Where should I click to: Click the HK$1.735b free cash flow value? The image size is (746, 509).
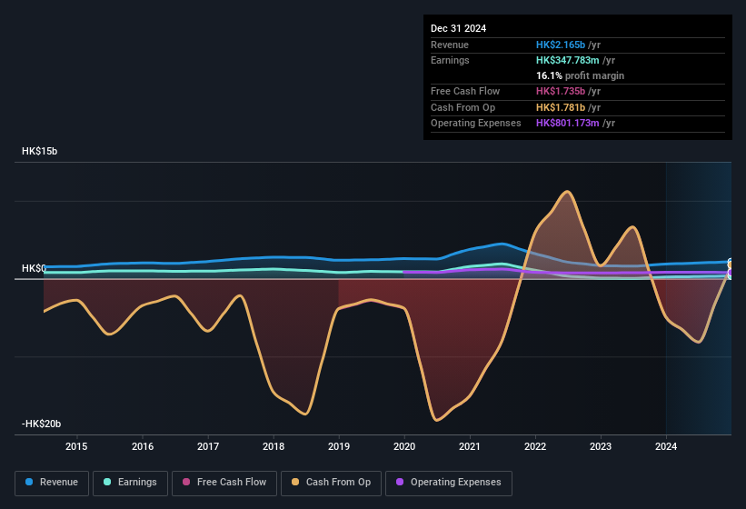pyautogui.click(x=561, y=91)
